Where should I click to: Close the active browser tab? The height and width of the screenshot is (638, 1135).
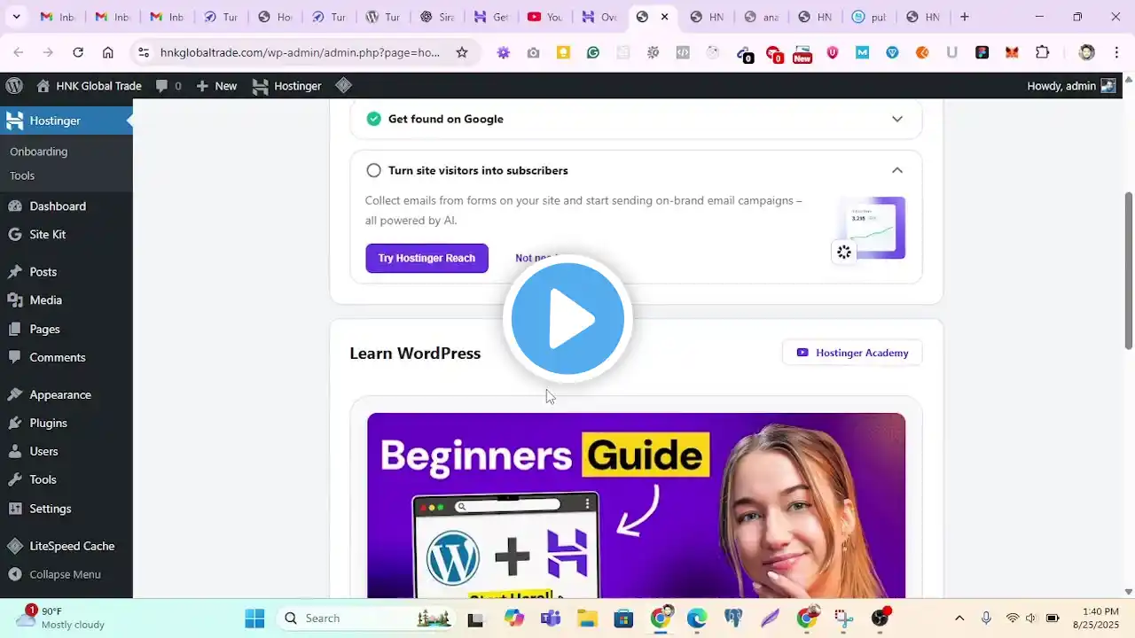(664, 17)
